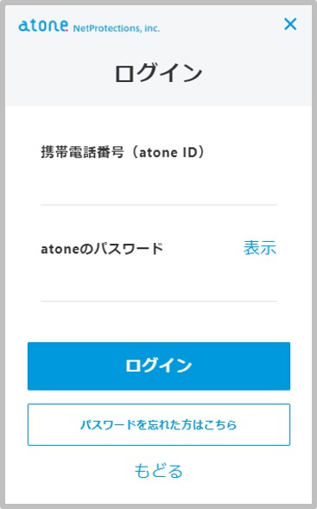Click the underline beneath the phone number field
The height and width of the screenshot is (509, 317).
(x=159, y=205)
